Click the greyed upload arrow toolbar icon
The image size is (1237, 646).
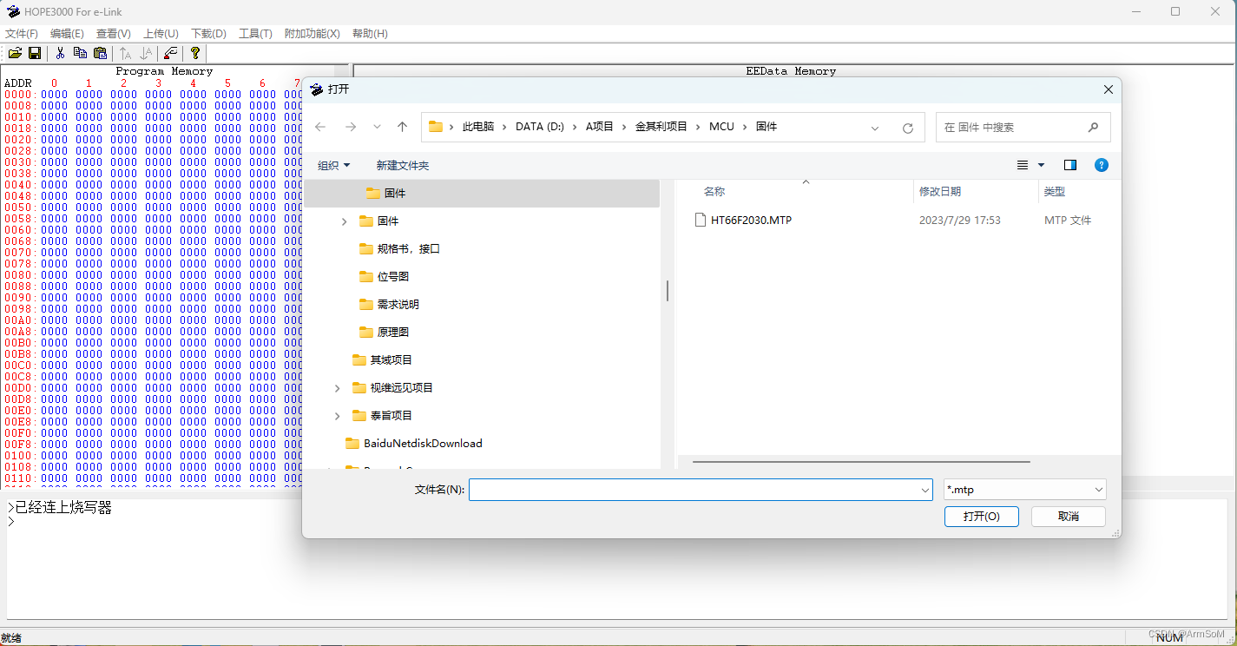(x=126, y=53)
